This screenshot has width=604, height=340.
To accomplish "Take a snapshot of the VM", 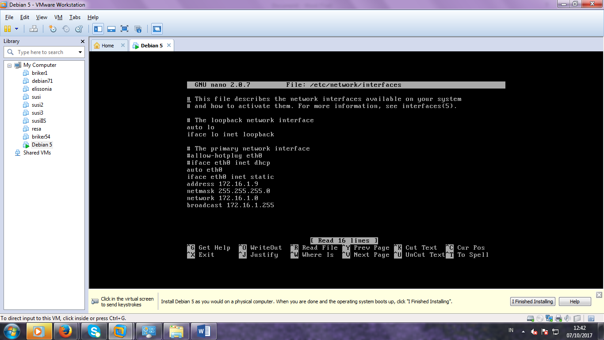I will [52, 28].
